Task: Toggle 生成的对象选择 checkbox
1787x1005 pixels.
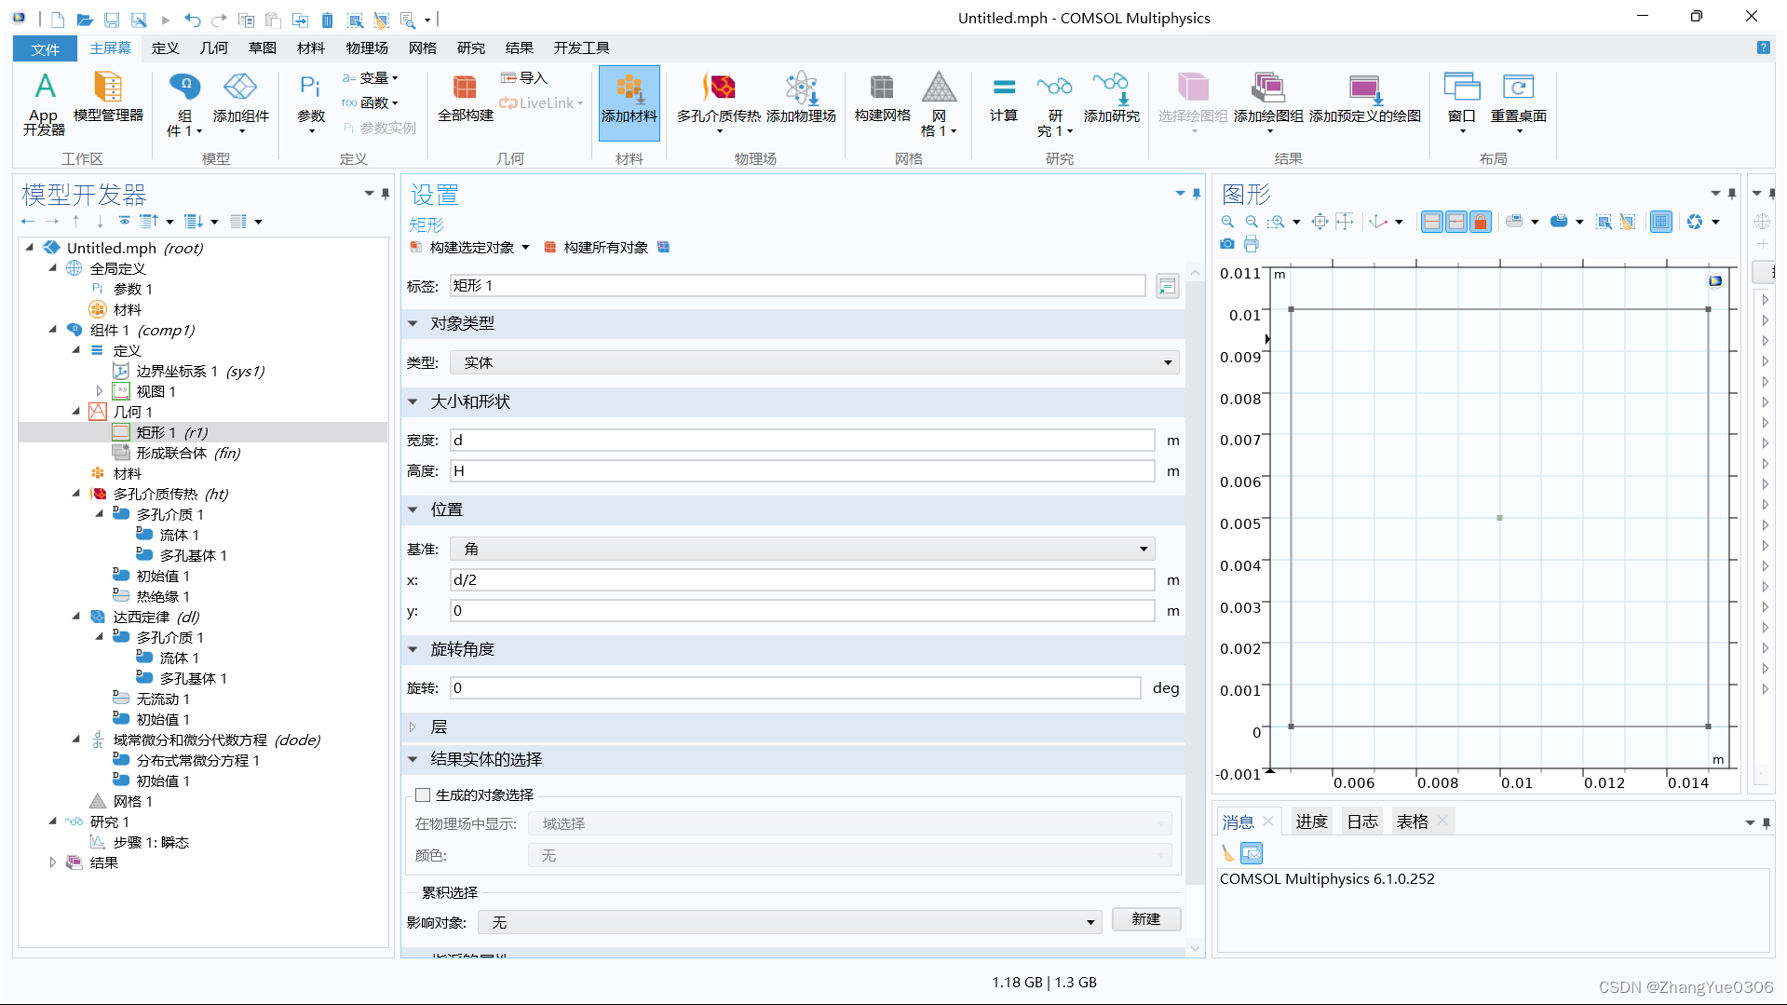Action: 423,794
